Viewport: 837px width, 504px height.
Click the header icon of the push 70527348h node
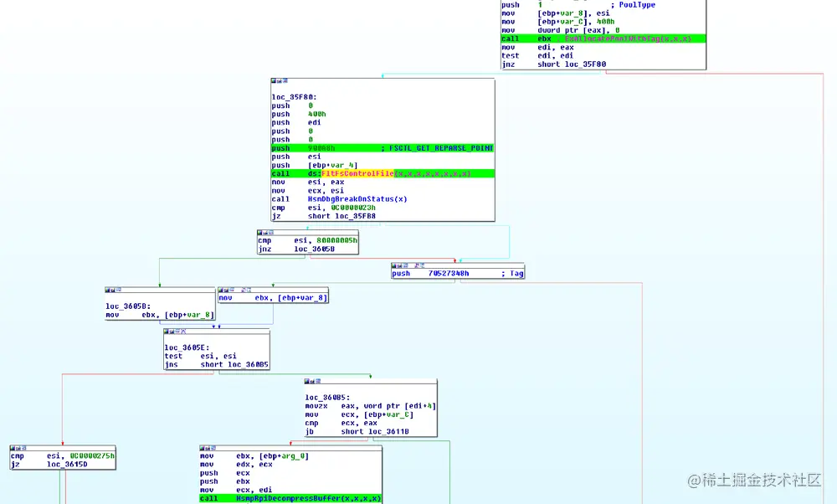click(396, 265)
